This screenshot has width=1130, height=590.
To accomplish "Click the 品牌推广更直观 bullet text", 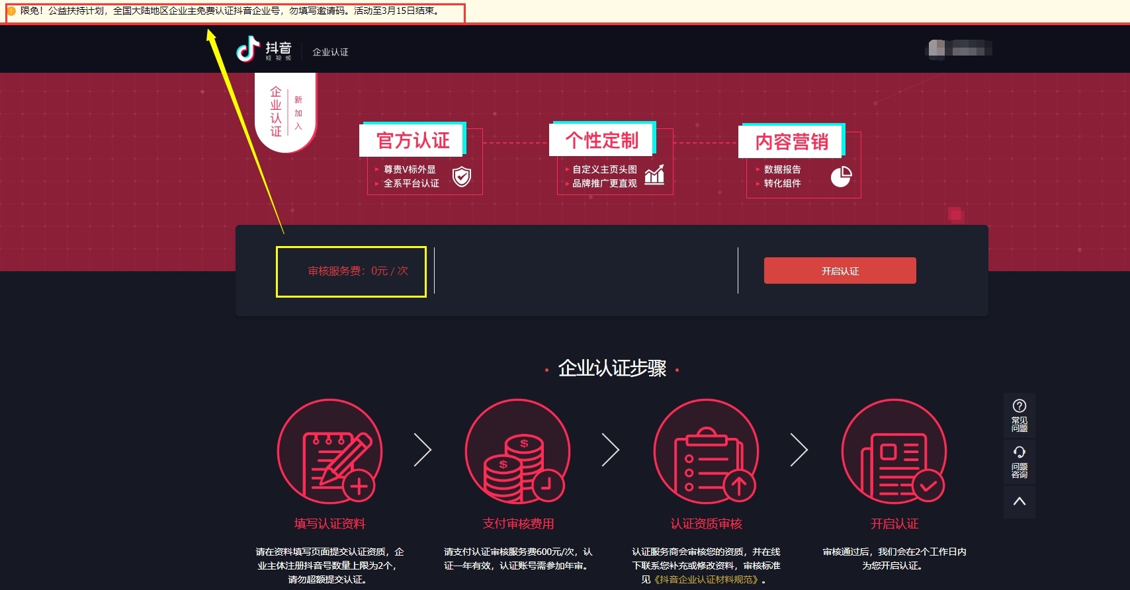I will tap(605, 183).
